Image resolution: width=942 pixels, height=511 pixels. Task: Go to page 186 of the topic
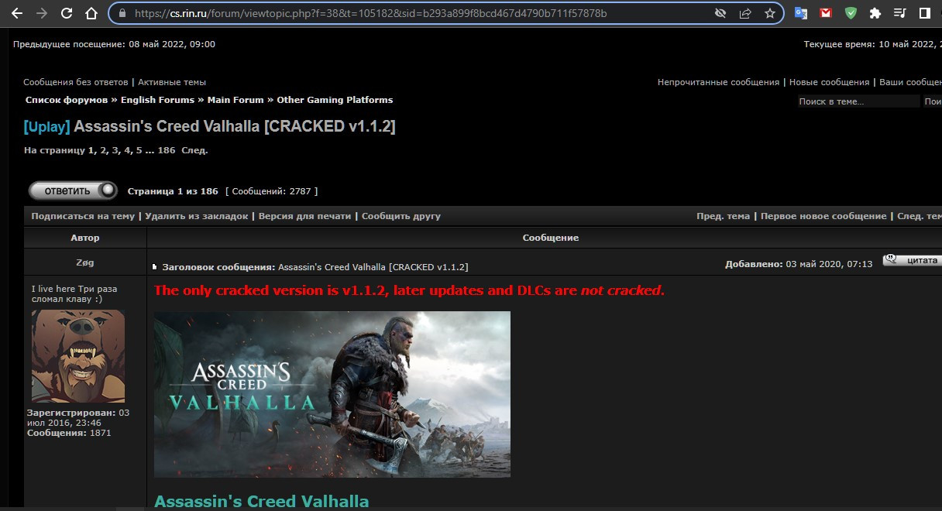coord(166,150)
